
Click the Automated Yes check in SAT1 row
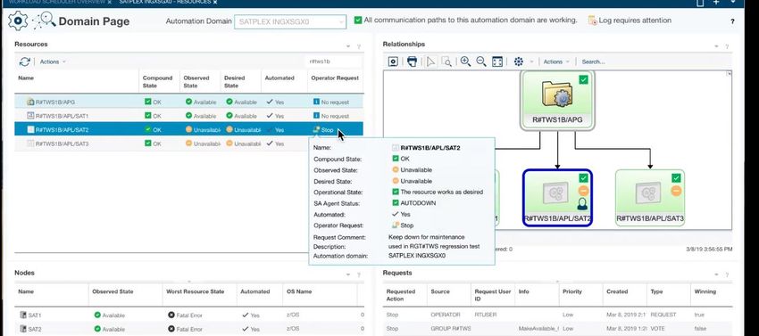(270, 116)
